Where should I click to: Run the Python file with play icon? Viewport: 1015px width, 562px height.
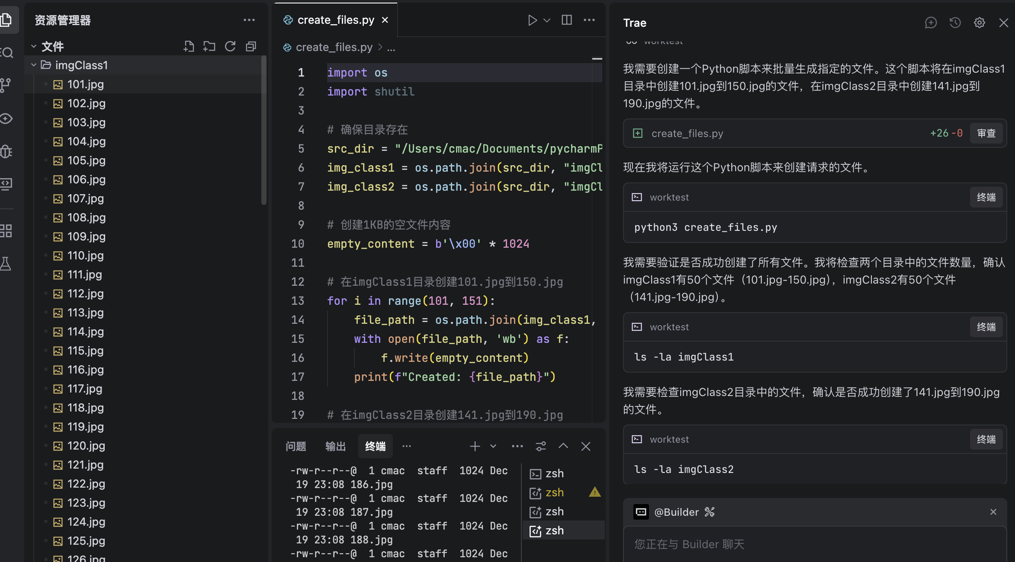pos(532,20)
